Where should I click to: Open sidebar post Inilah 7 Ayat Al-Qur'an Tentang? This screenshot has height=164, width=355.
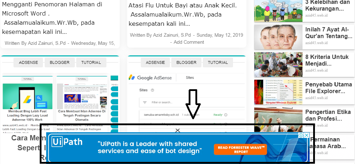[328, 33]
